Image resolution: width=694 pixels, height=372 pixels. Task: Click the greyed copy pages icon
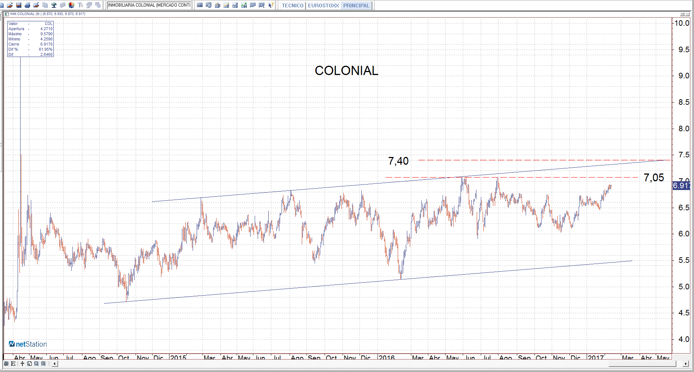pos(45,5)
